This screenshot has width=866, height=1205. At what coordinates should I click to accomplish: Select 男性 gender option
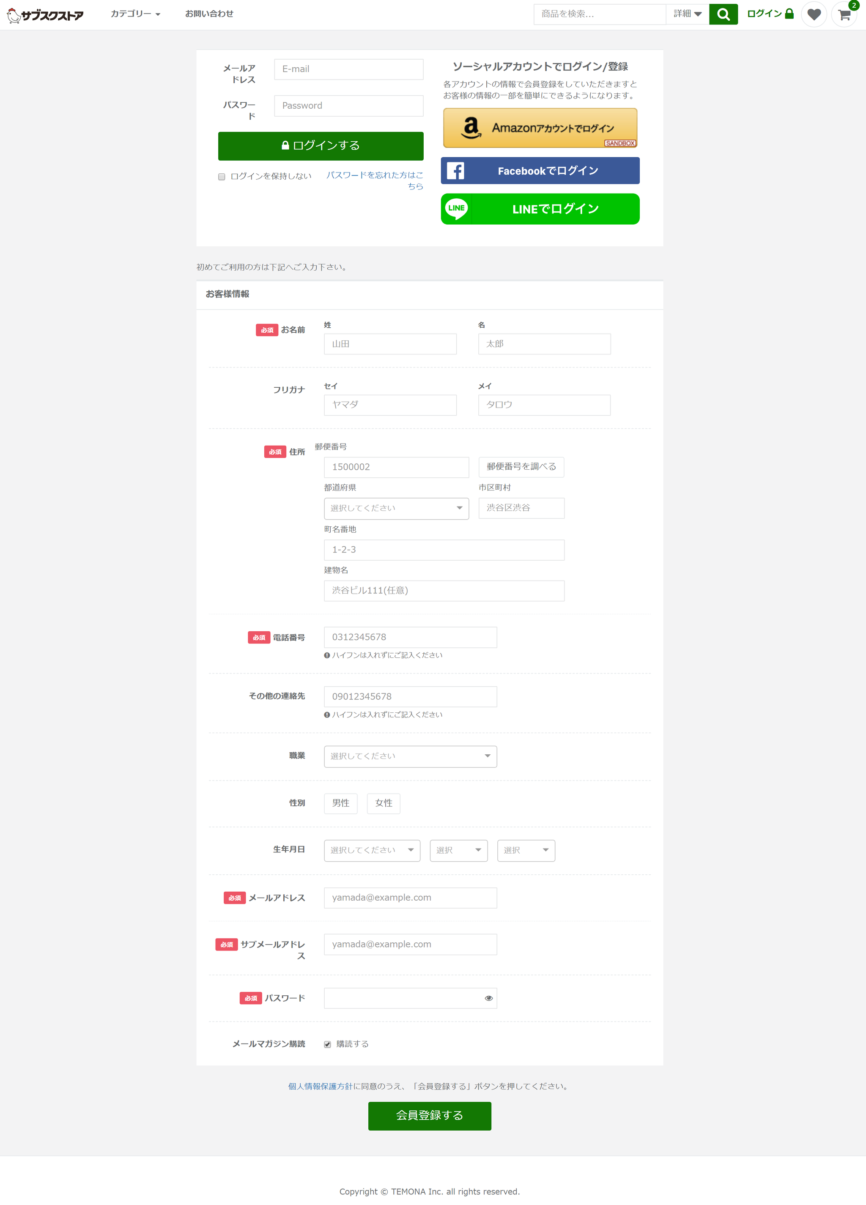tap(340, 803)
